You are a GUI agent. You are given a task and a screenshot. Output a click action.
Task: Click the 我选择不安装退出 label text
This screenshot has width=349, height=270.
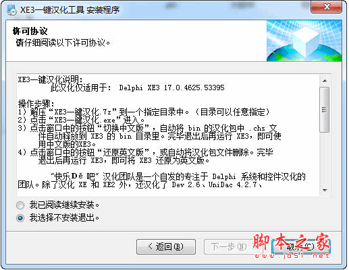point(64,217)
